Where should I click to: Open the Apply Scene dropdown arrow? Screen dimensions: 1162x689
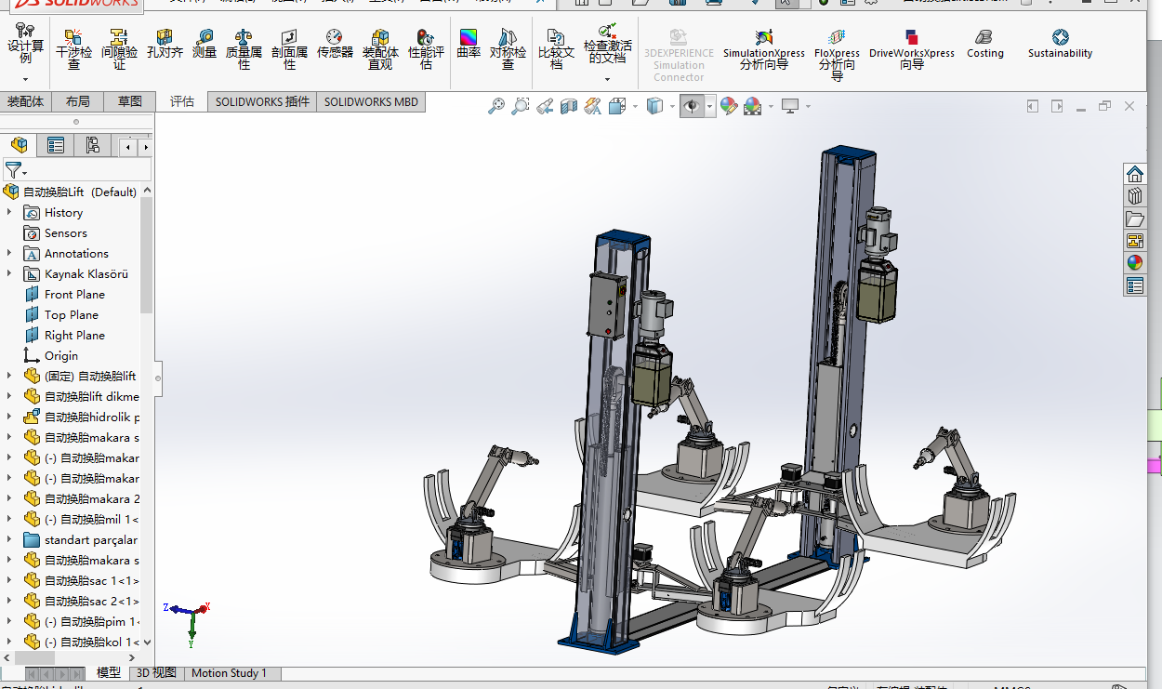pos(771,107)
